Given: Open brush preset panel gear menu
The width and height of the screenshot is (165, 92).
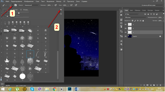Looking at the screenshot, I should pos(61,10).
